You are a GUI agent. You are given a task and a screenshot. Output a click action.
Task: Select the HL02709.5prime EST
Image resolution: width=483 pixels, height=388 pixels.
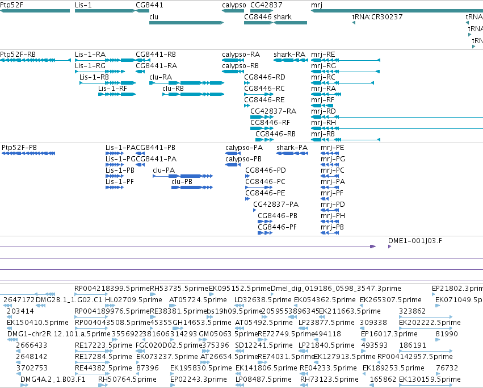click(111, 305)
